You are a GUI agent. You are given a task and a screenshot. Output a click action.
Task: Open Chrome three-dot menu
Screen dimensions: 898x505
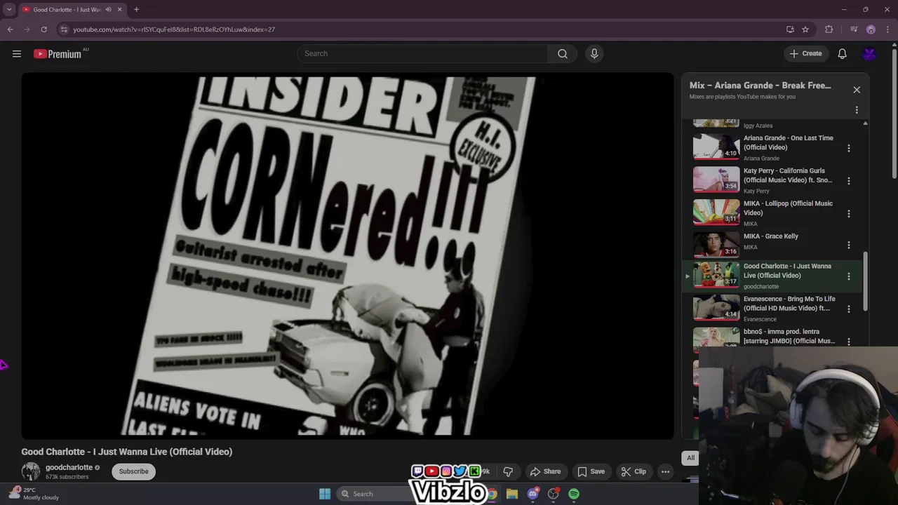887,29
